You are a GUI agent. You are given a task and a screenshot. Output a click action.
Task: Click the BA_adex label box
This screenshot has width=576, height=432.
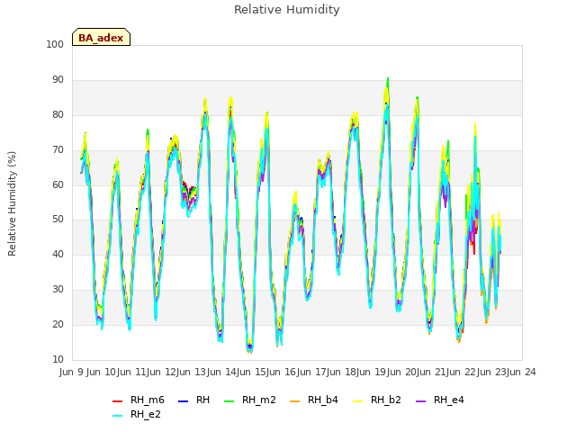coord(101,37)
